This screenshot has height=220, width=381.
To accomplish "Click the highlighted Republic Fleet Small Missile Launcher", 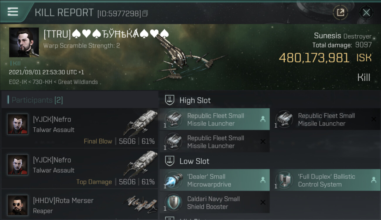I will pos(215,119).
